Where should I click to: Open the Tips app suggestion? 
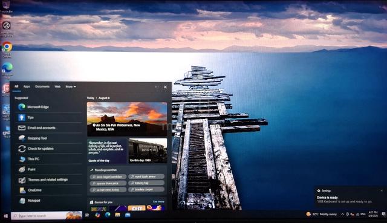pyautogui.click(x=48, y=117)
